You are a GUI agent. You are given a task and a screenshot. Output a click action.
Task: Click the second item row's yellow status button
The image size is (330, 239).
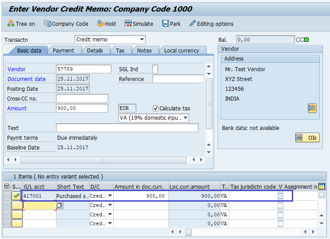click(17, 205)
